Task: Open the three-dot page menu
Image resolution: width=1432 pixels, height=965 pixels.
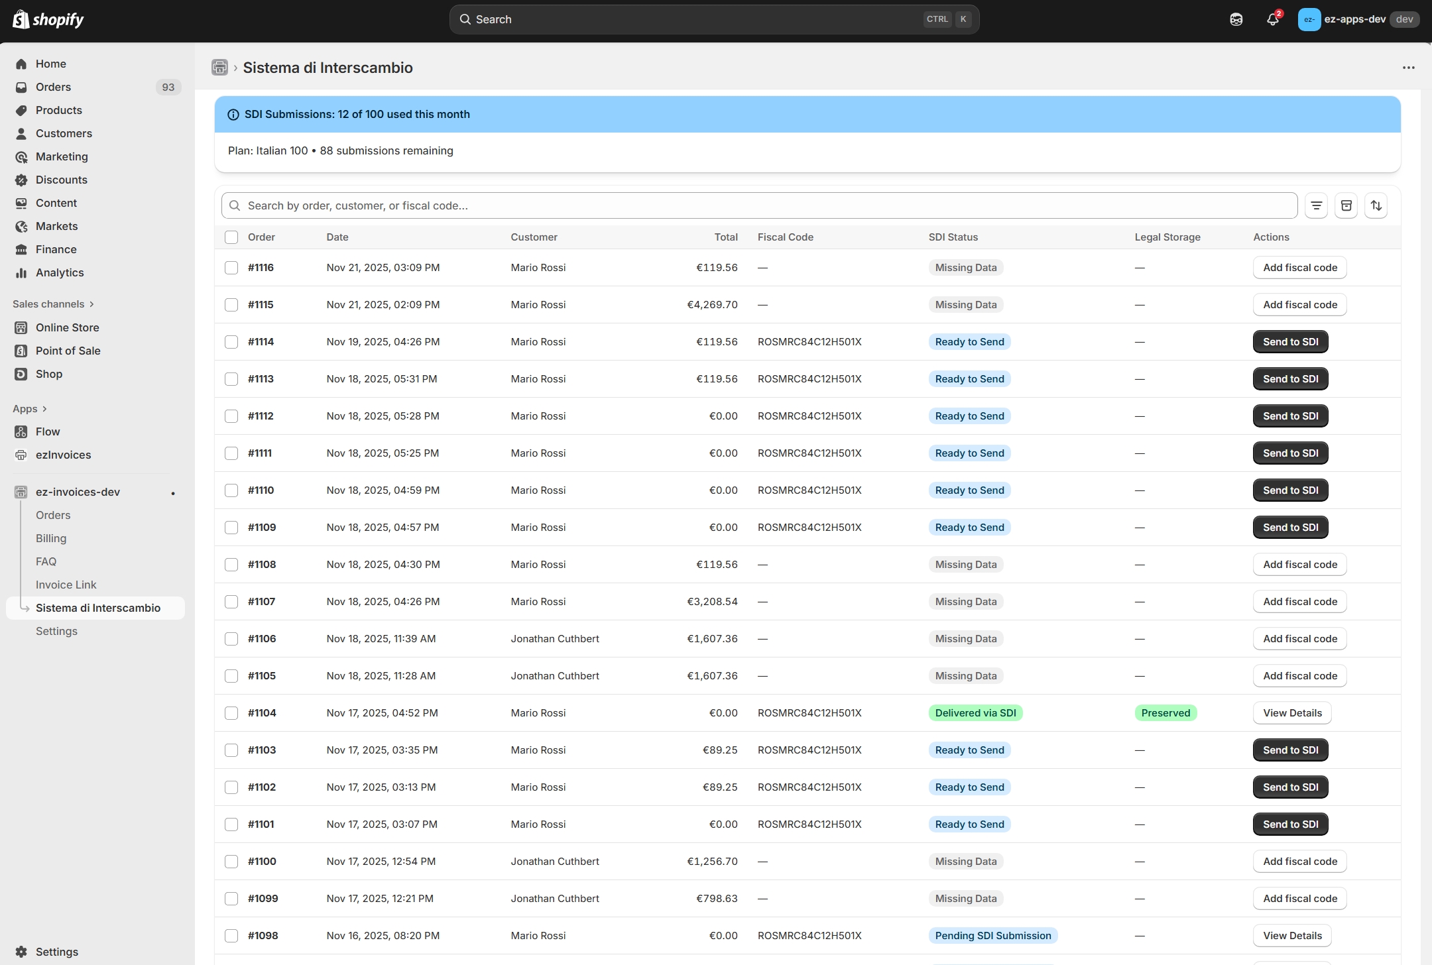Action: point(1409,67)
